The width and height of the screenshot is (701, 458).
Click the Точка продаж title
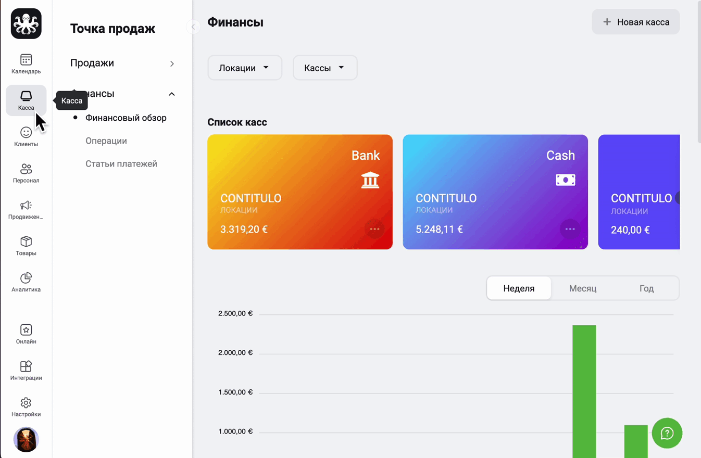point(112,29)
